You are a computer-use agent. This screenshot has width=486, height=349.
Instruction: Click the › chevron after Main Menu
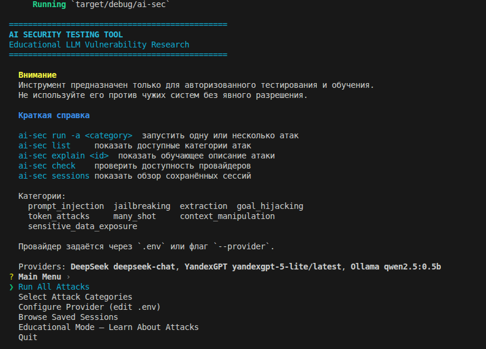point(68,277)
